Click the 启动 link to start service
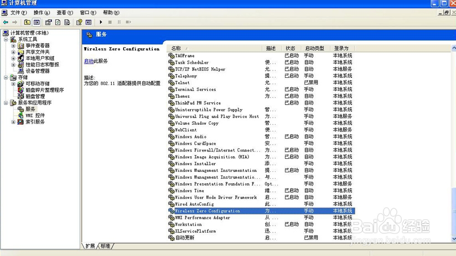This screenshot has height=256, width=456. click(89, 61)
